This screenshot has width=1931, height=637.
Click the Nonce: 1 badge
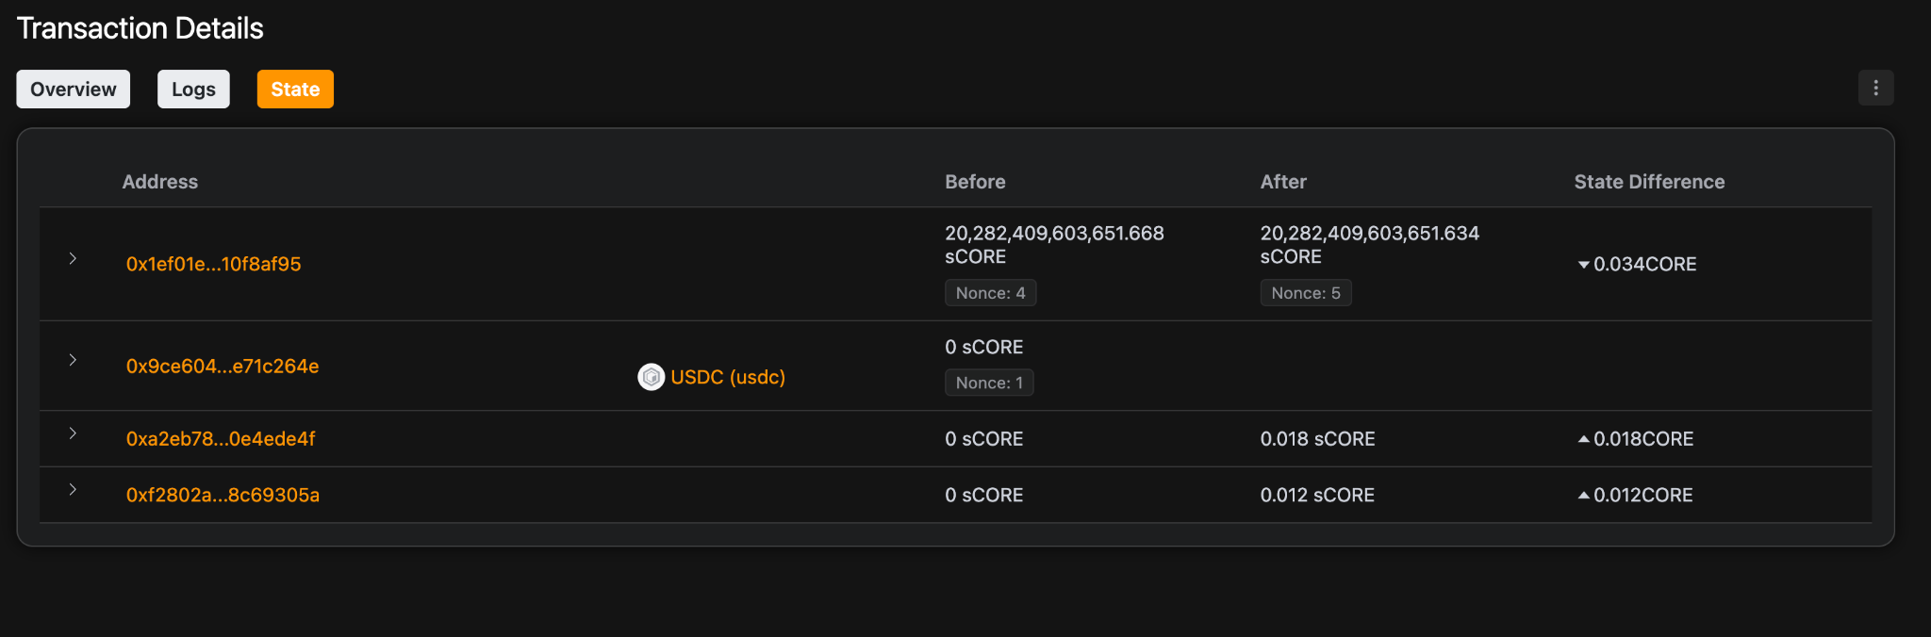989,383
